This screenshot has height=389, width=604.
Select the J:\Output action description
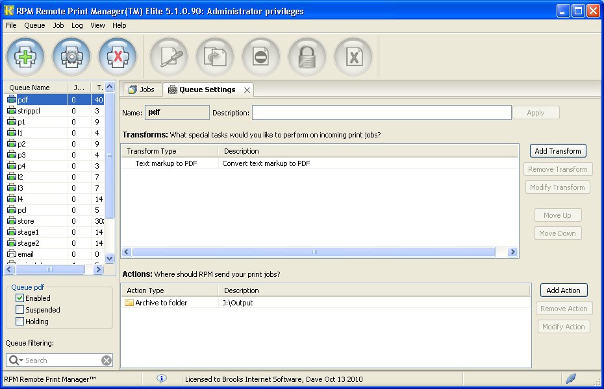(x=237, y=303)
